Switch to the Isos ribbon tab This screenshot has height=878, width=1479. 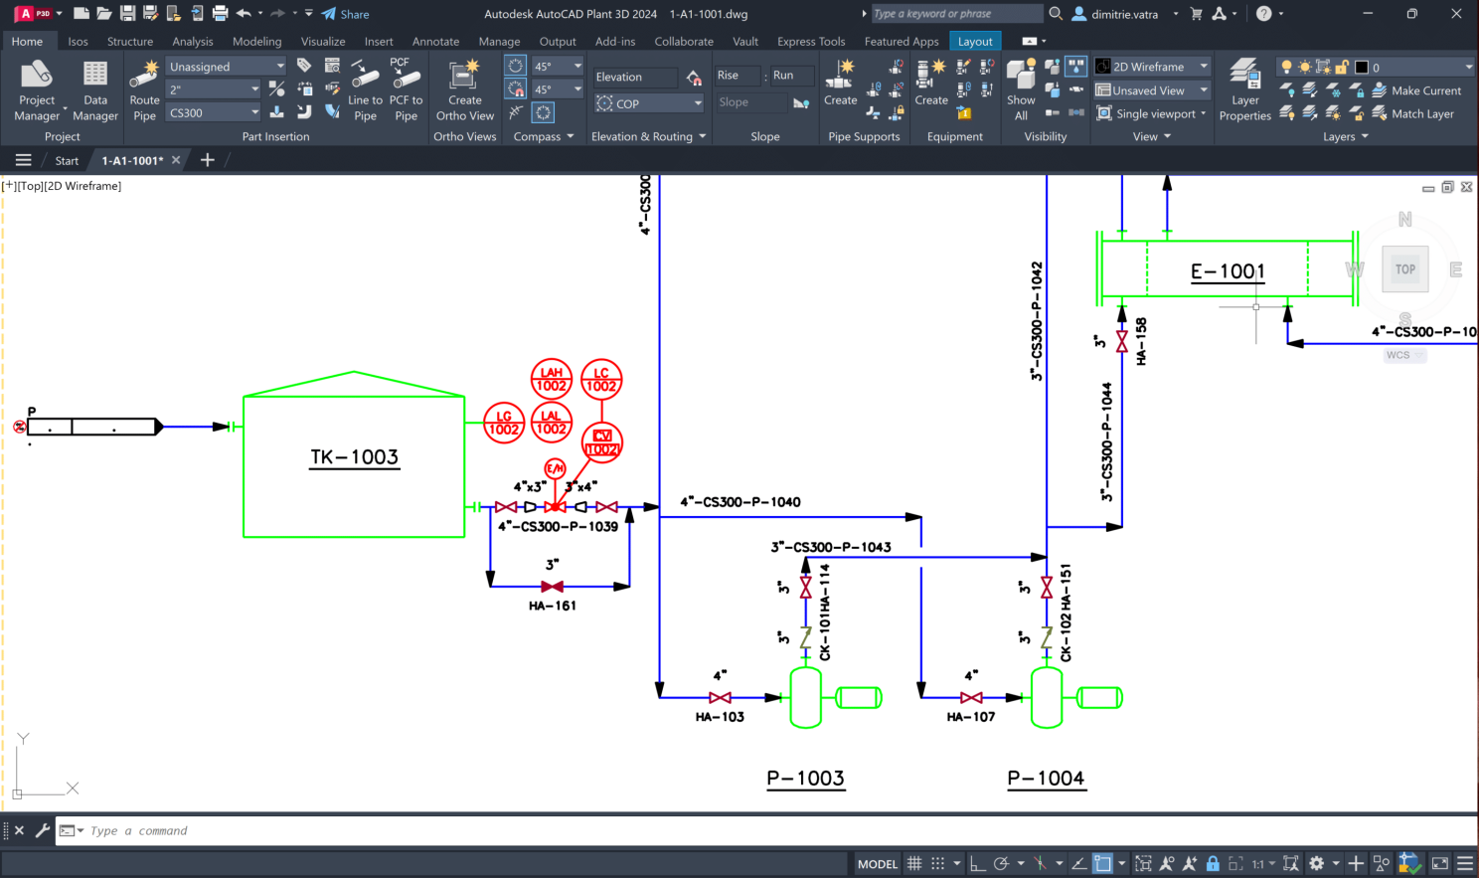pyautogui.click(x=78, y=42)
